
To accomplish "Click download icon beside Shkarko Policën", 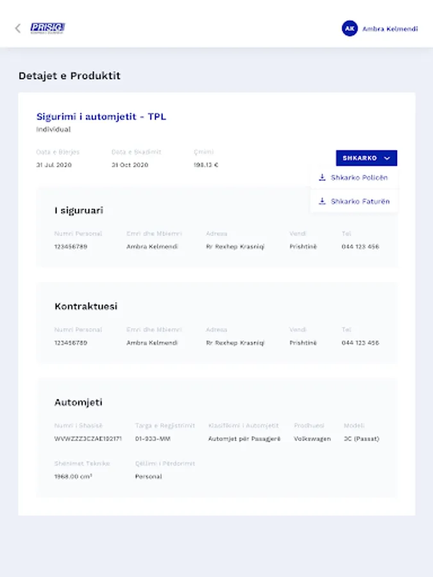I will 322,178.
